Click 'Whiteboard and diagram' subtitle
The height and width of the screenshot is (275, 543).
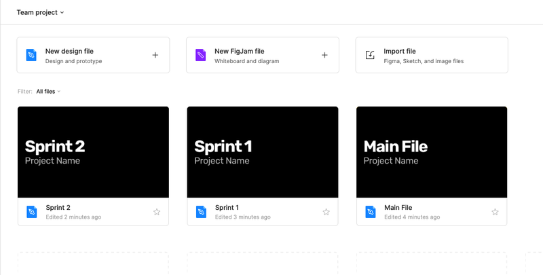pyautogui.click(x=247, y=61)
